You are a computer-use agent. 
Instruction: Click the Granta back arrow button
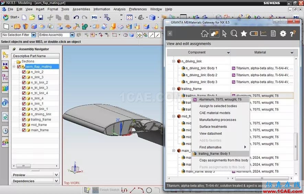170,33
